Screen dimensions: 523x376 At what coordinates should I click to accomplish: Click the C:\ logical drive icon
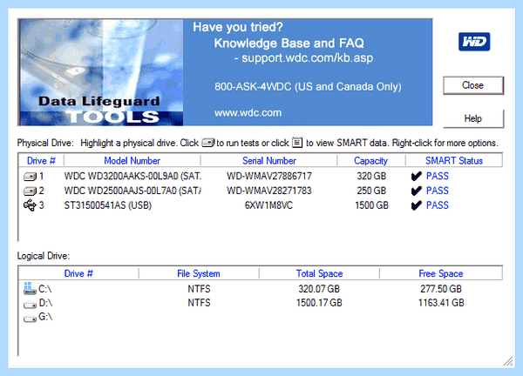30,288
